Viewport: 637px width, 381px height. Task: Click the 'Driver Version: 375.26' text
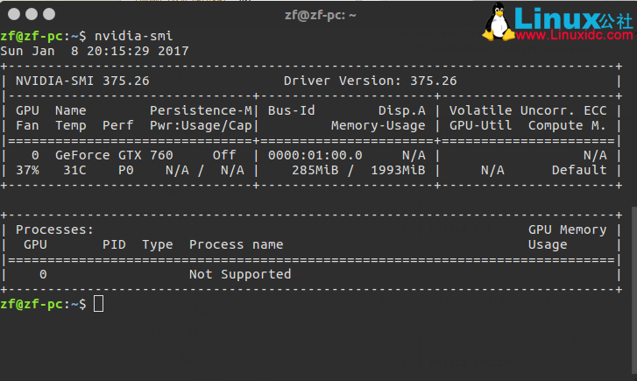click(x=370, y=81)
